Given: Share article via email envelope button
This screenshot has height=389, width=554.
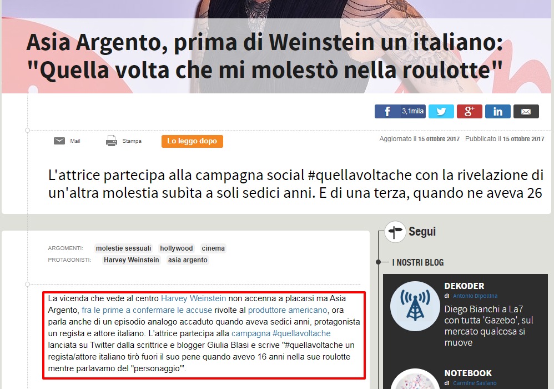Looking at the screenshot, I should (526, 111).
